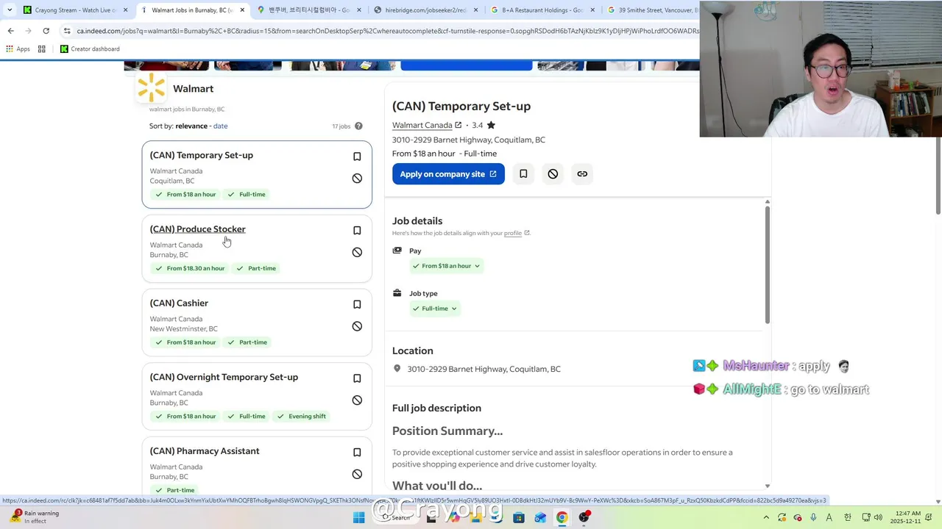
Task: Bookmark the (CAN) Temporary Set-up job card
Action: point(357,156)
